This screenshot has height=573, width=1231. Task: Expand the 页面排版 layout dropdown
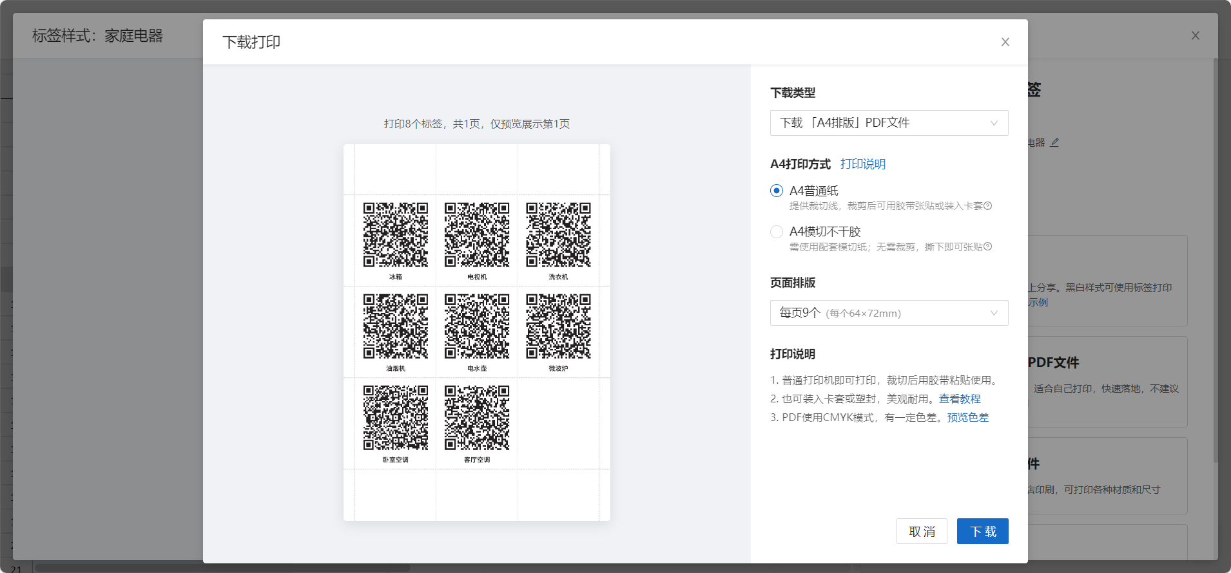889,313
